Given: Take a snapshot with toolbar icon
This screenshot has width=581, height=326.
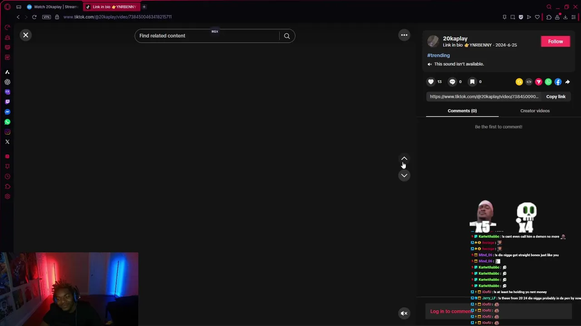Looking at the screenshot, I should (512, 17).
